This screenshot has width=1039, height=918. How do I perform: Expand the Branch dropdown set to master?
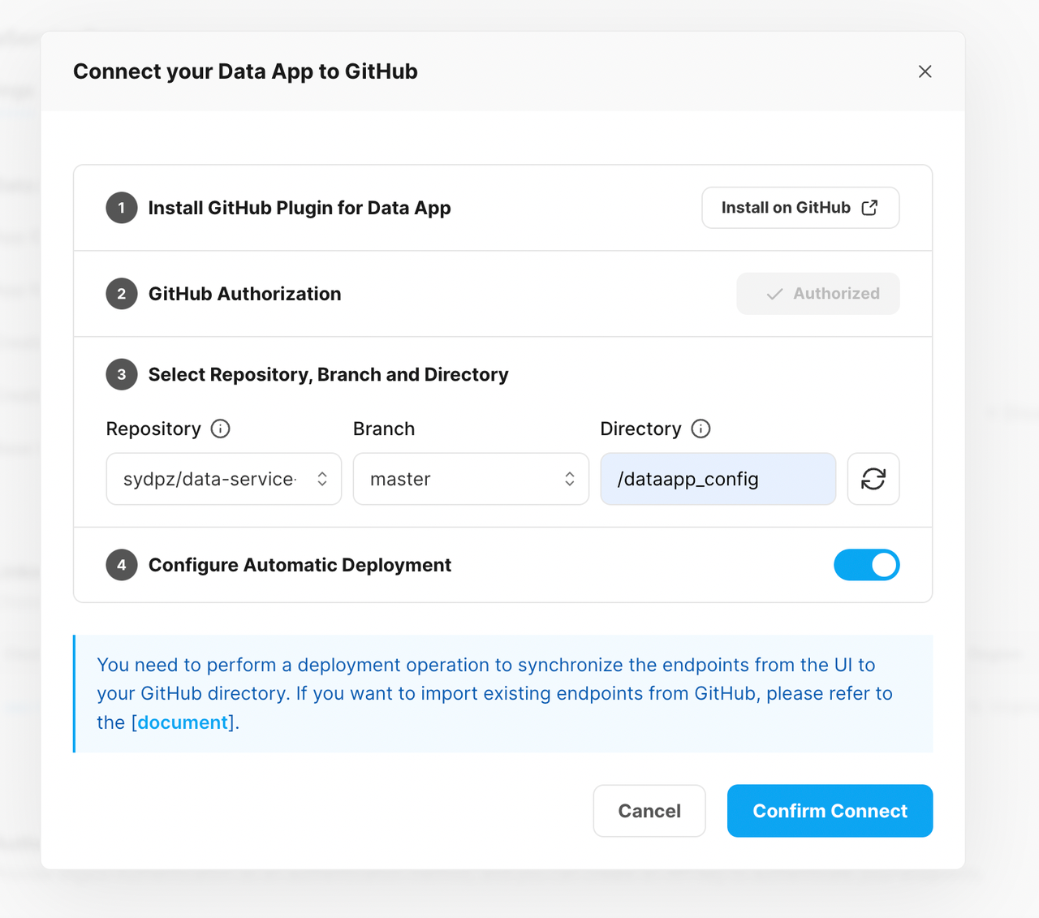[471, 479]
